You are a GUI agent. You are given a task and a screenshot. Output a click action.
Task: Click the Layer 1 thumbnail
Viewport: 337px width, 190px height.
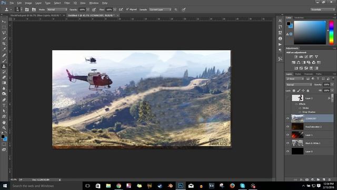[298, 135]
